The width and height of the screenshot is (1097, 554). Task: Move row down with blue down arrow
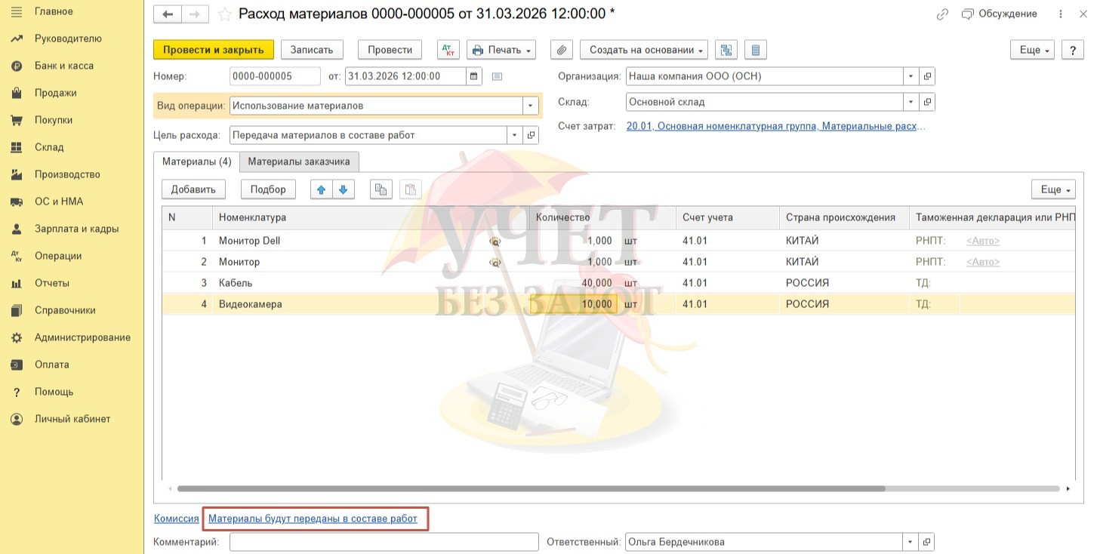(343, 189)
